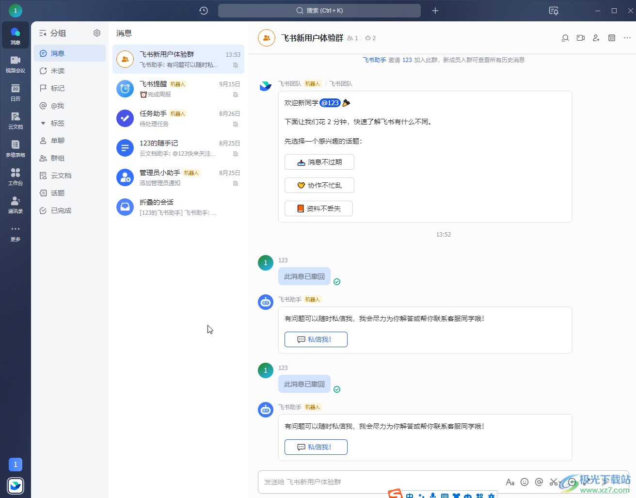Select the @我 filter
The image size is (636, 498).
70,106
